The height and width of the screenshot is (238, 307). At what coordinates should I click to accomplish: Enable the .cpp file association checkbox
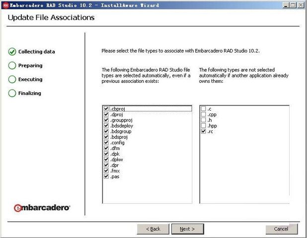pyautogui.click(x=204, y=114)
